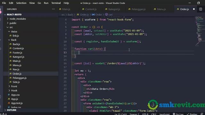Switch to the Kategori.js tab
205x115 pixels.
tap(114, 9)
